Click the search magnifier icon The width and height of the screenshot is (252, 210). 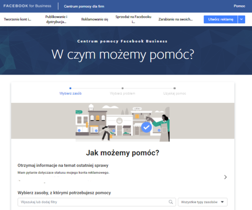[171, 202]
